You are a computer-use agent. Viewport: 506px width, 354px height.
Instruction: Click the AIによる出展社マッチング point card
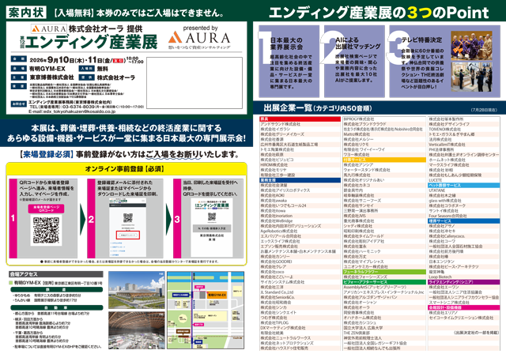[x=354, y=62]
